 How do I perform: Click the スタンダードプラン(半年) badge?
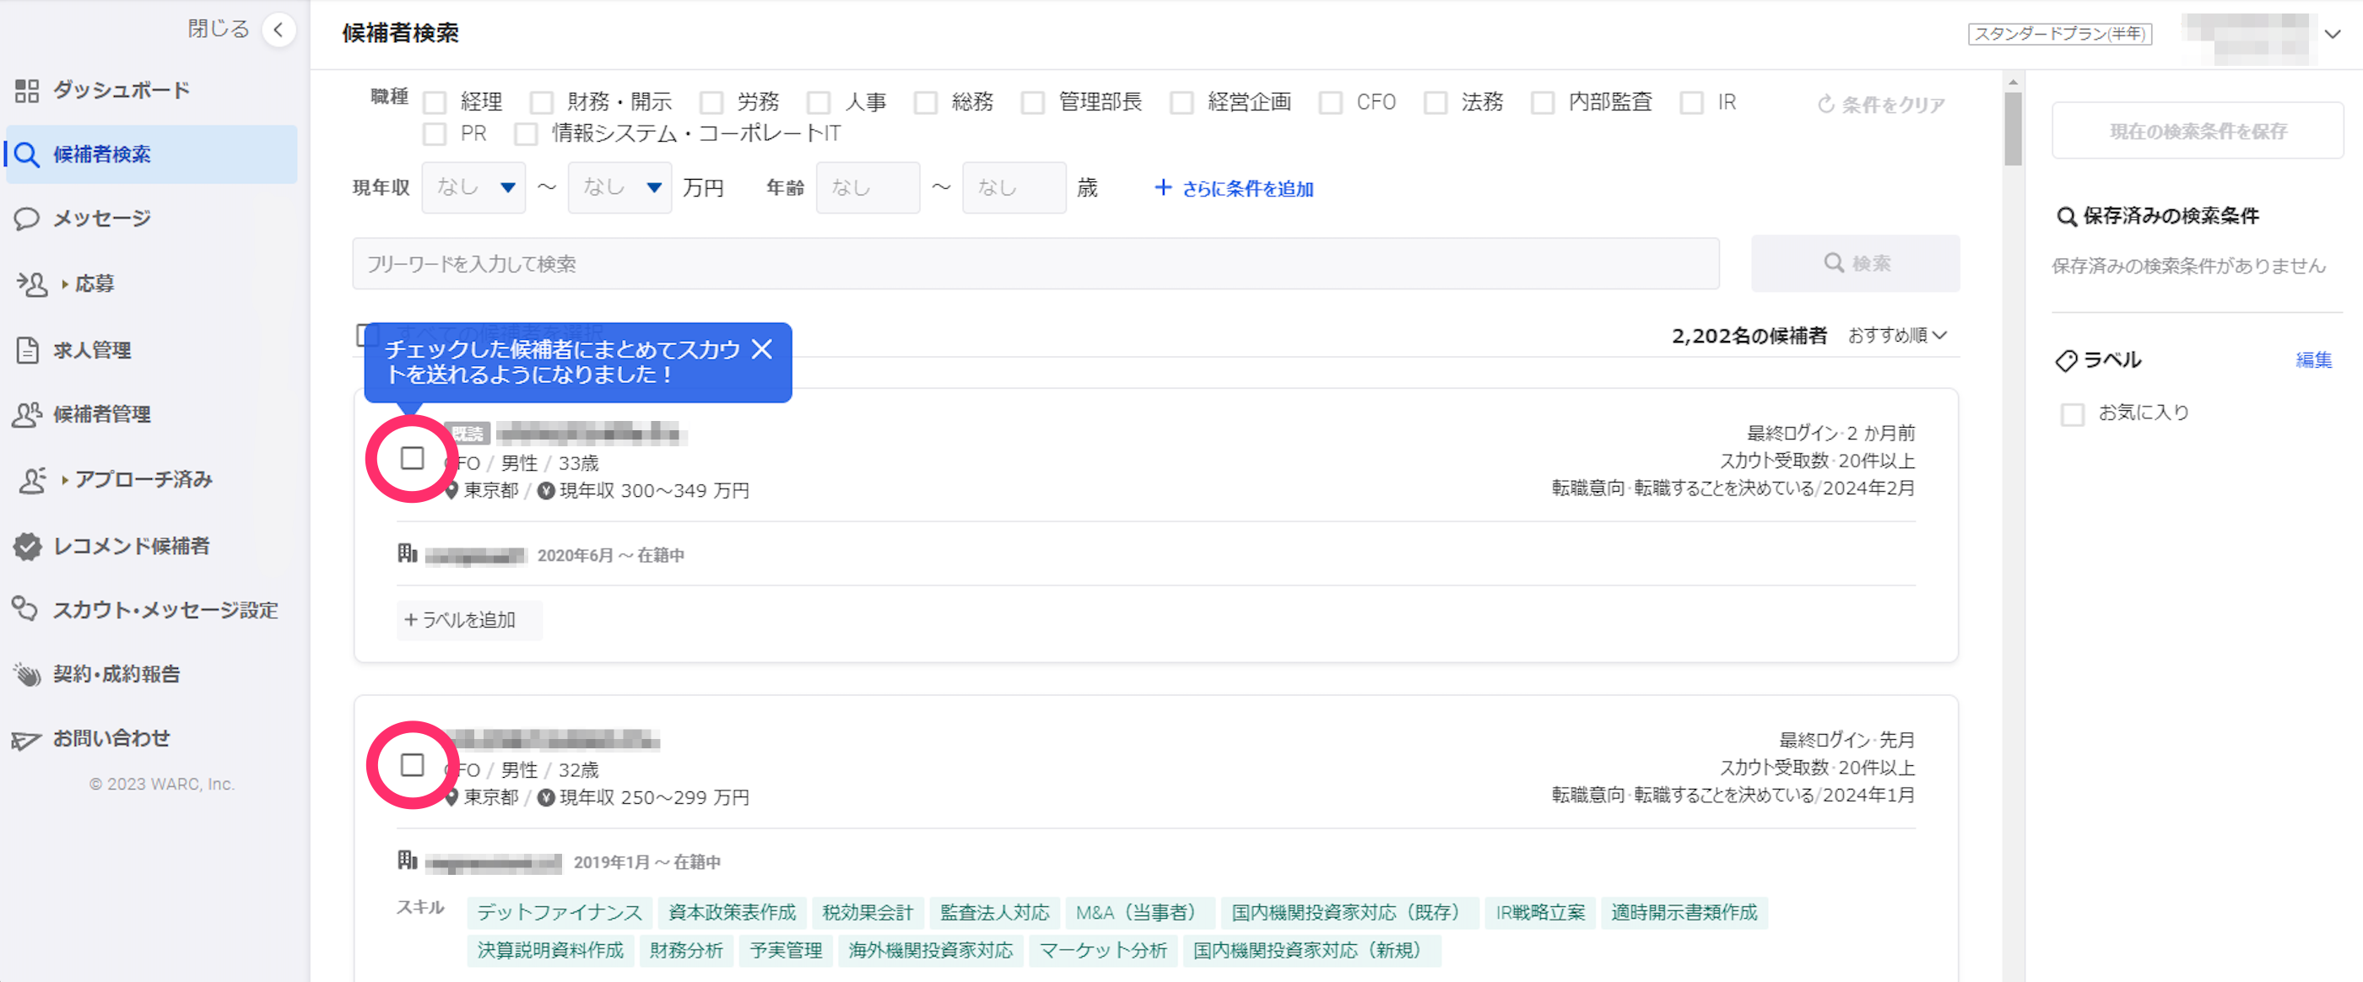pos(2059,34)
